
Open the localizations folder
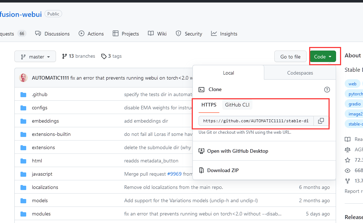pyautogui.click(x=45, y=188)
